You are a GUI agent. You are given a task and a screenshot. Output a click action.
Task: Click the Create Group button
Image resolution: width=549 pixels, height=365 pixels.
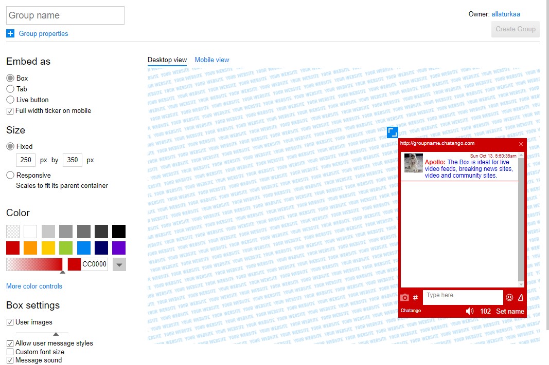click(x=515, y=29)
